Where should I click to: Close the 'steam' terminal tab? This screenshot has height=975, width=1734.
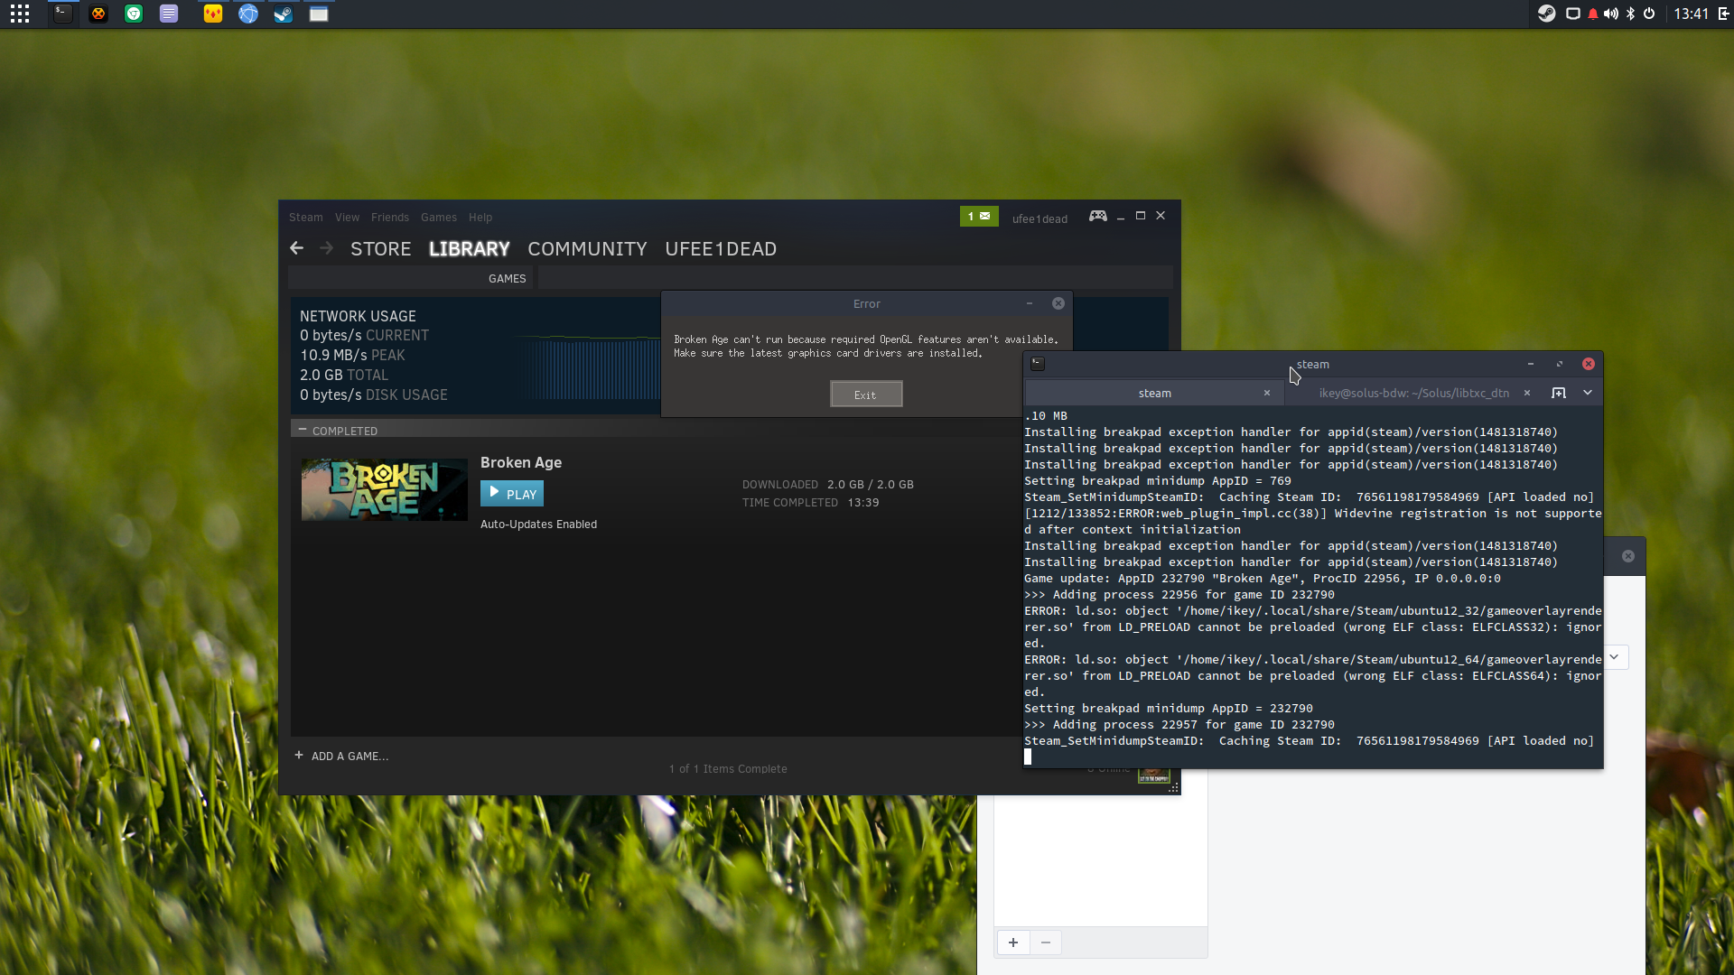point(1267,393)
